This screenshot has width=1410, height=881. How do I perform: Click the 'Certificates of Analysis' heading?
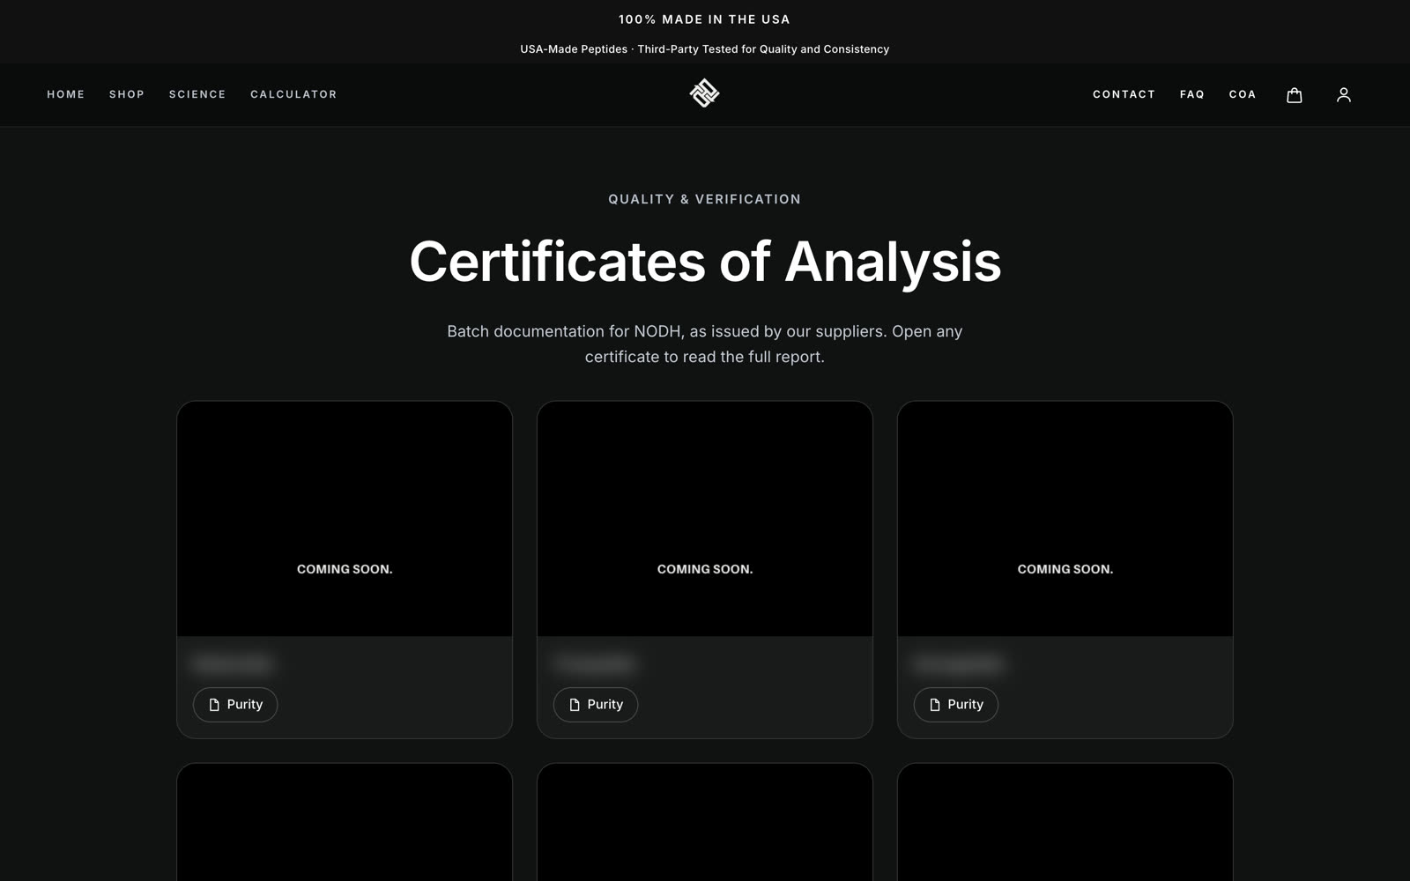(x=705, y=262)
